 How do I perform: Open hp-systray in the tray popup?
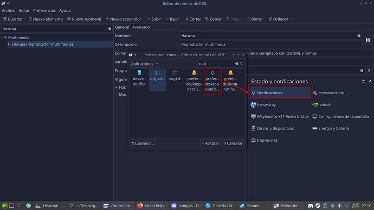pyautogui.click(x=263, y=104)
